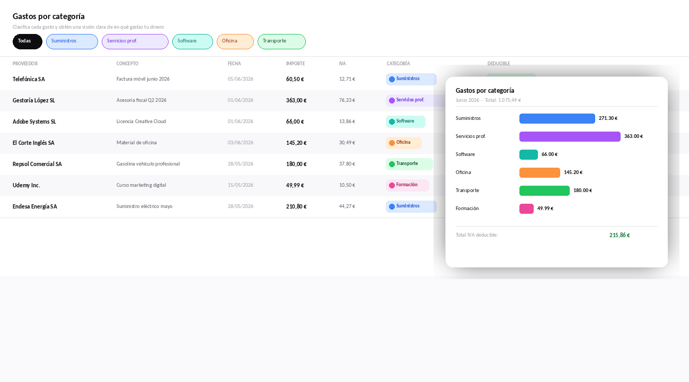Viewport: 689px width, 382px height.
Task: Filter by Servicios prof. chip
Action: (135, 41)
